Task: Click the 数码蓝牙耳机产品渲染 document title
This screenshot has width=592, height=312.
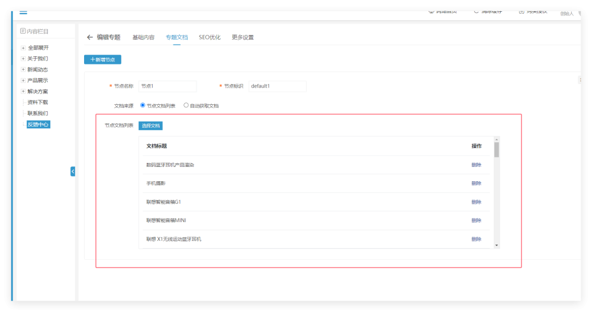Action: tap(170, 165)
